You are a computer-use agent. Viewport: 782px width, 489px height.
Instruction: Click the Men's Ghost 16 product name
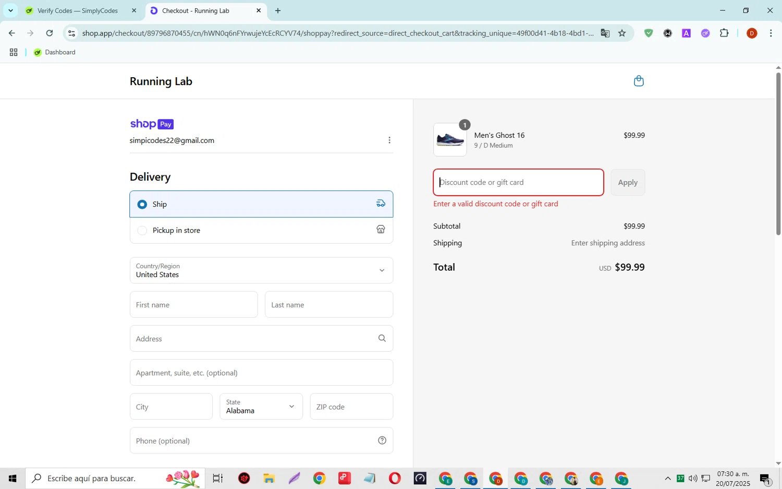[x=499, y=135]
